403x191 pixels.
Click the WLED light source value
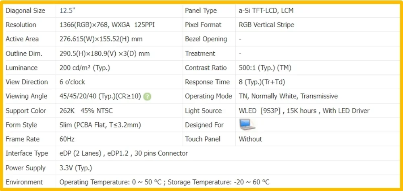point(304,111)
